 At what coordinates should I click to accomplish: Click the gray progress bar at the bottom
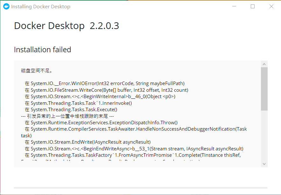[x=141, y=188]
